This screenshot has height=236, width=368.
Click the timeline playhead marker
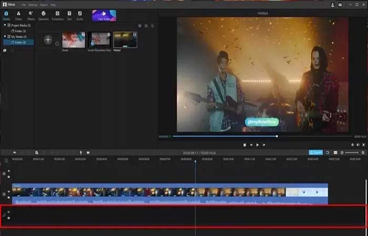tap(195, 162)
